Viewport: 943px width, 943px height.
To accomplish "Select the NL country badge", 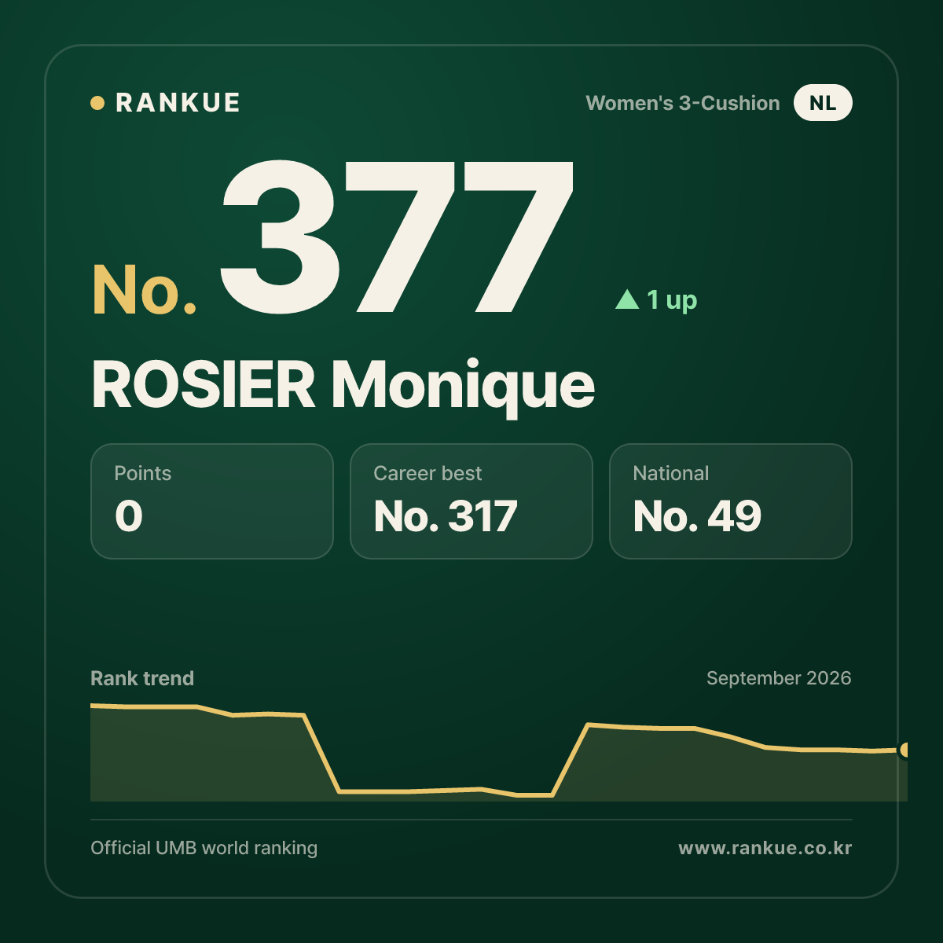I will tap(823, 103).
